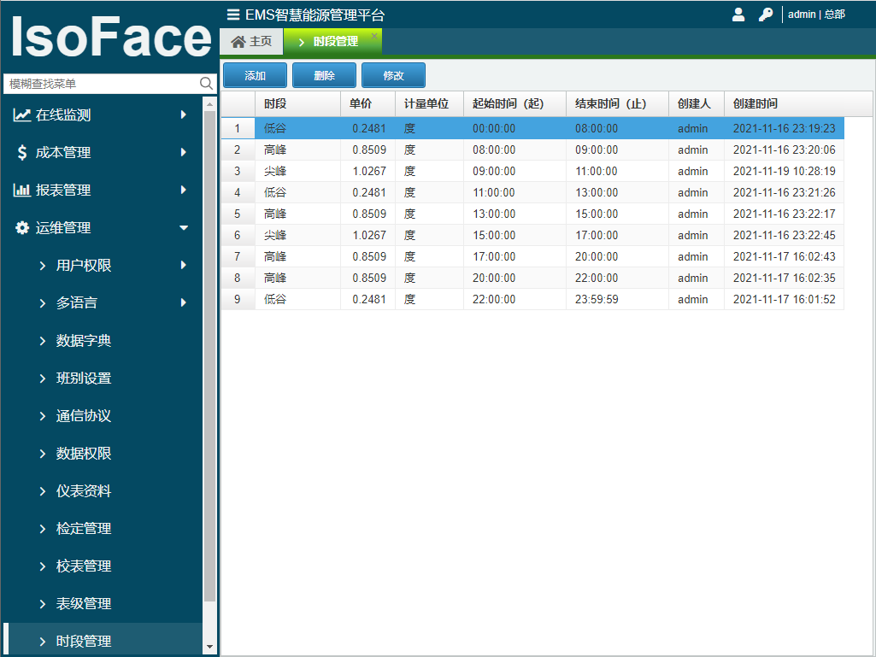Click the 成本管理 dollar icon

coord(21,153)
